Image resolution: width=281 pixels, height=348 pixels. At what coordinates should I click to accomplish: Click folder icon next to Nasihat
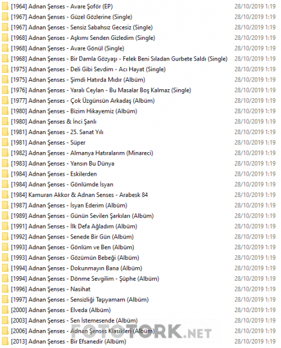coord(5,289)
